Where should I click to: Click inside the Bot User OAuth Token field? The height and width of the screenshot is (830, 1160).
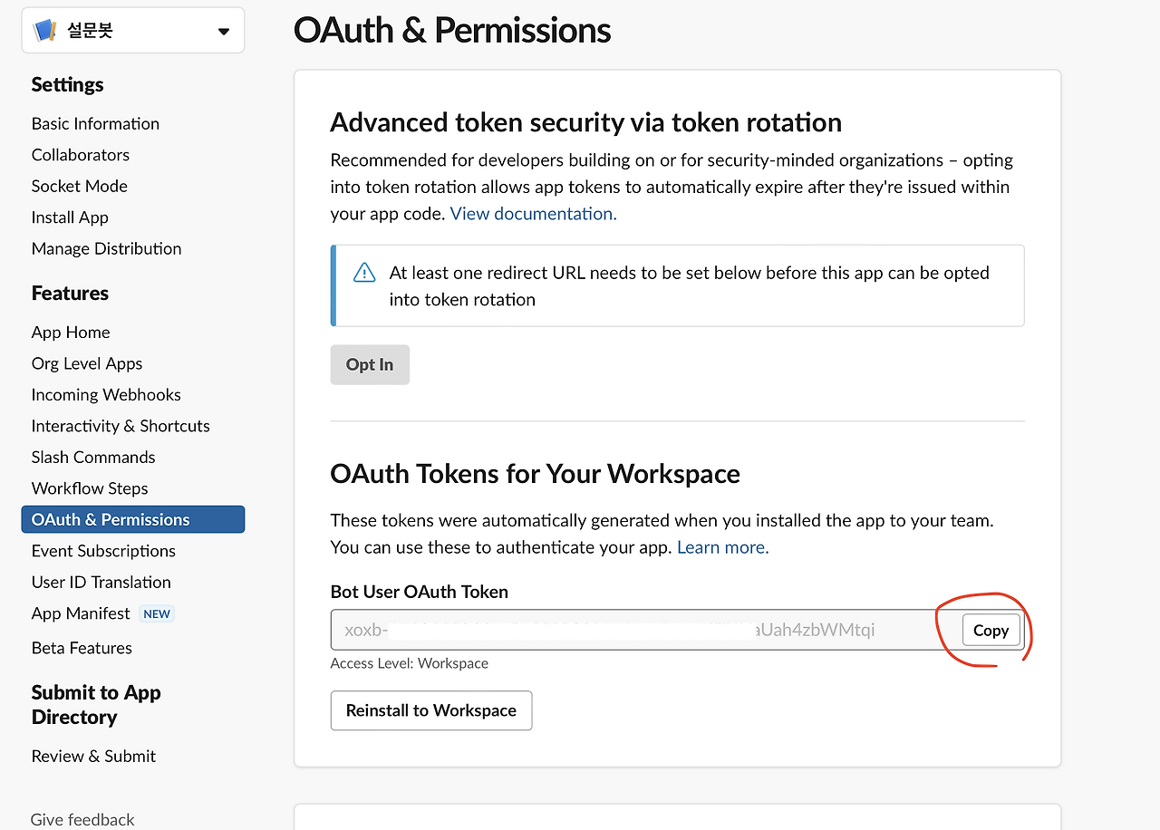pos(634,630)
